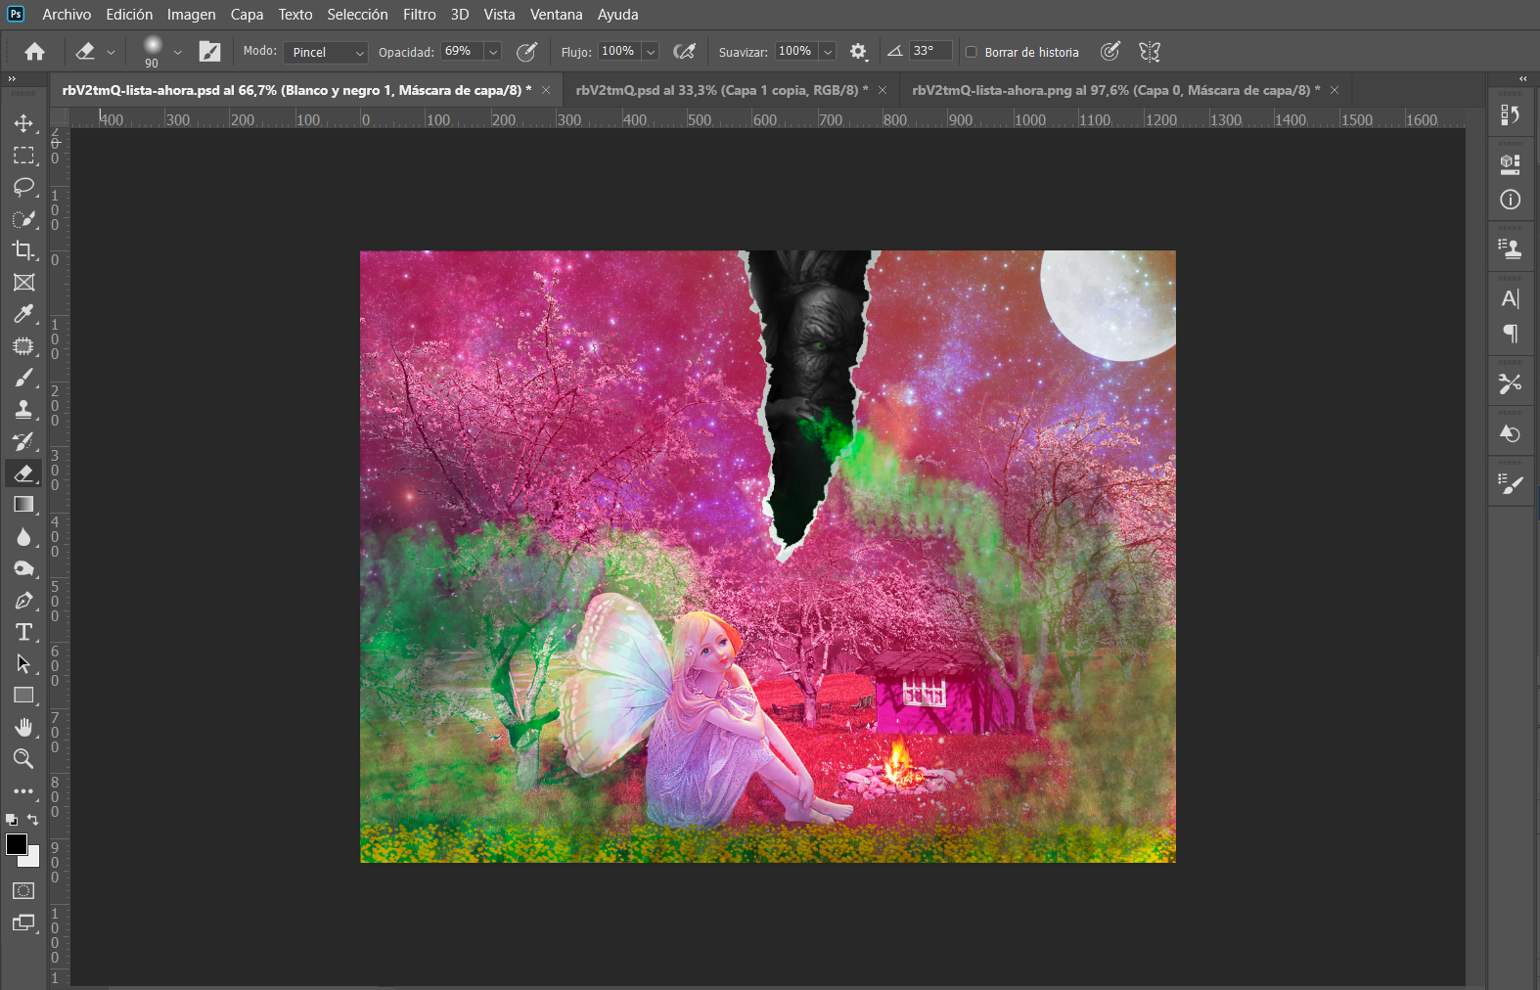Go to the Home screen

coord(34,52)
